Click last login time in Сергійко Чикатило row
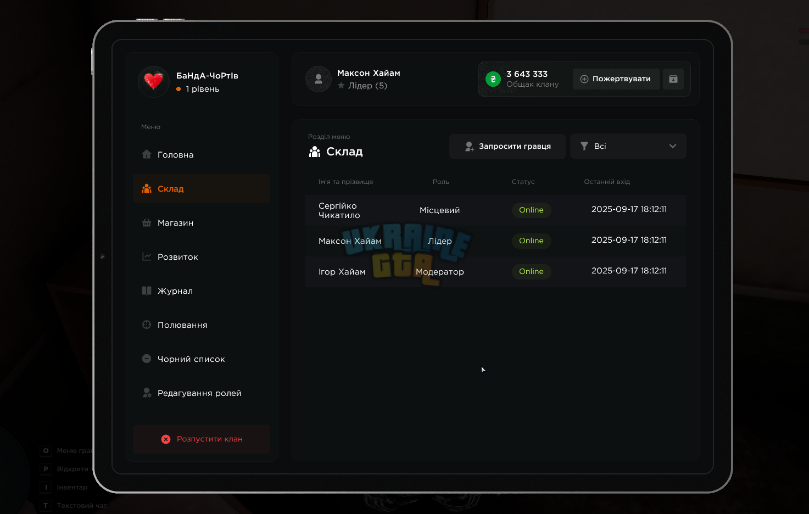The width and height of the screenshot is (809, 514). (629, 209)
